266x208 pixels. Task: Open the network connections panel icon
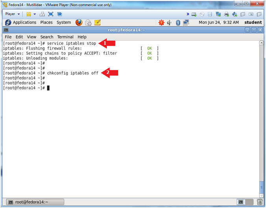coord(186,22)
